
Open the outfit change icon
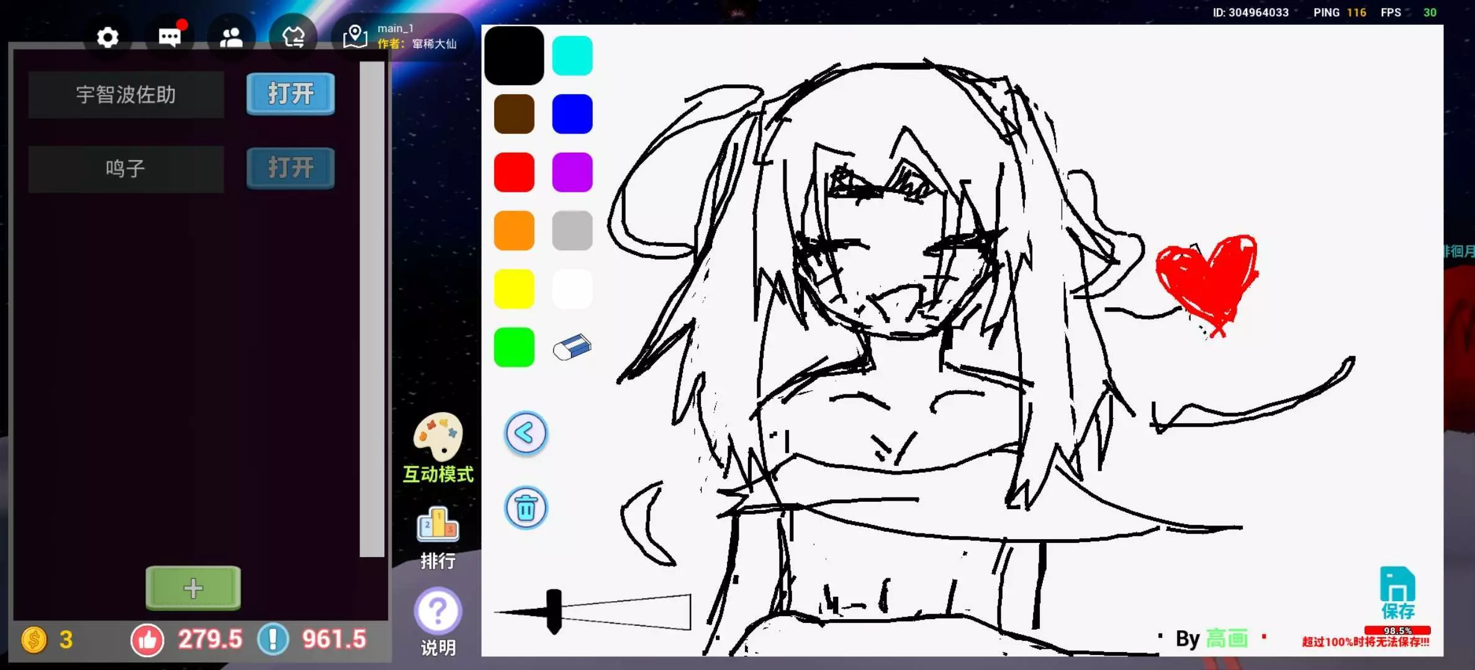click(293, 38)
